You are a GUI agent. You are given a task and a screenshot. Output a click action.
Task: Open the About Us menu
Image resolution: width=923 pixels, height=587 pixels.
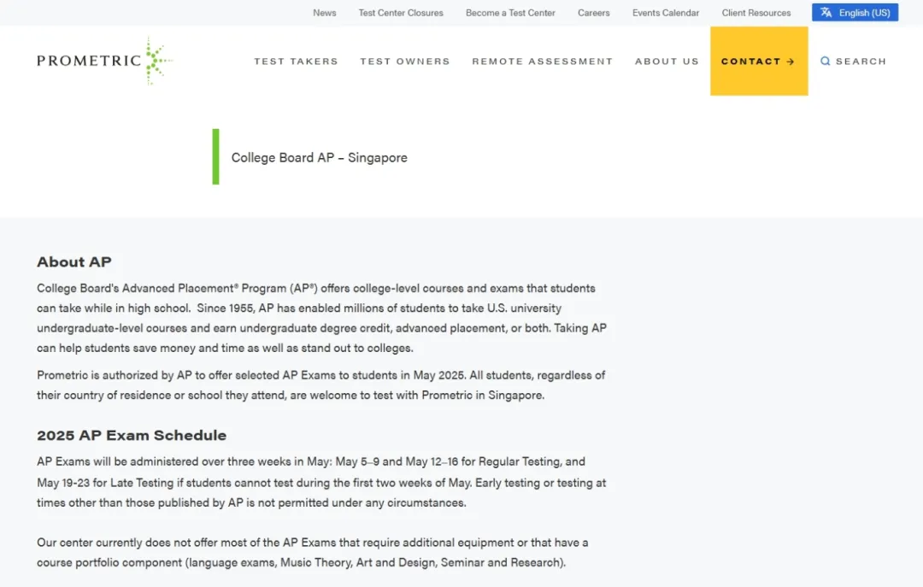coord(667,62)
